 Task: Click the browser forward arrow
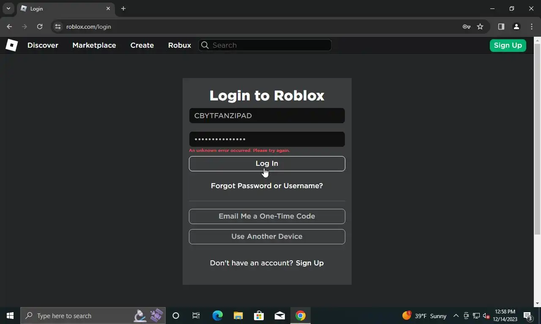pos(25,27)
